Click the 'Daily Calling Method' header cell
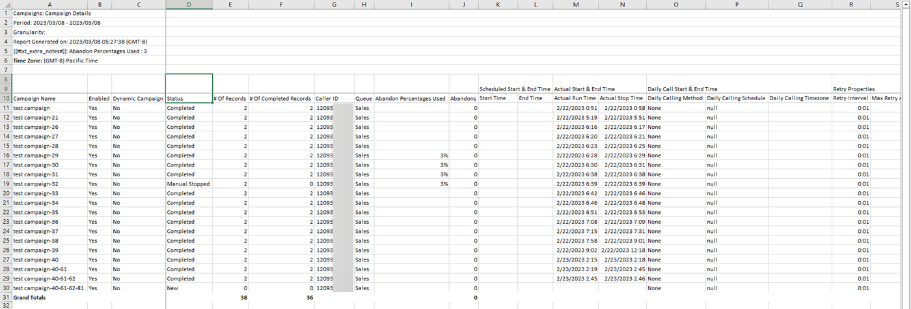 (675, 99)
